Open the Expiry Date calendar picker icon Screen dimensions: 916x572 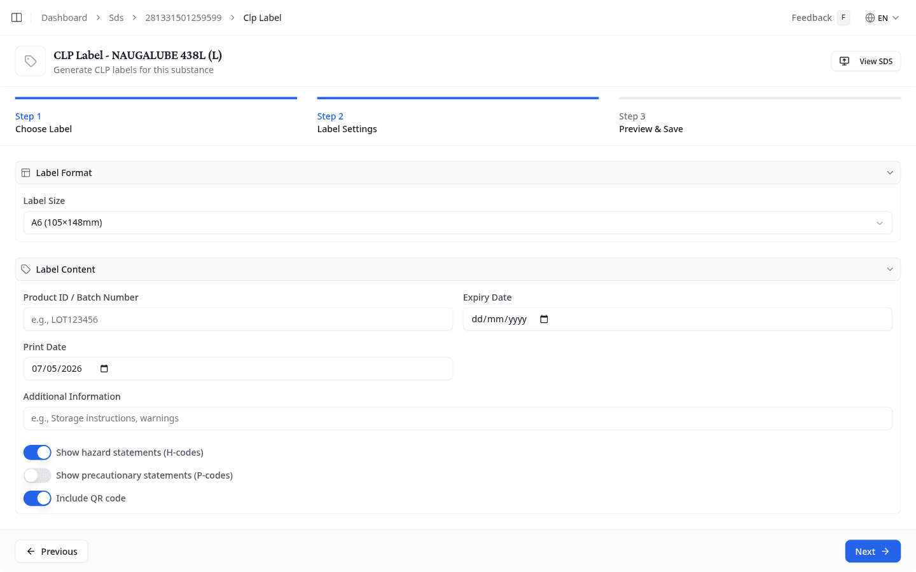(544, 319)
